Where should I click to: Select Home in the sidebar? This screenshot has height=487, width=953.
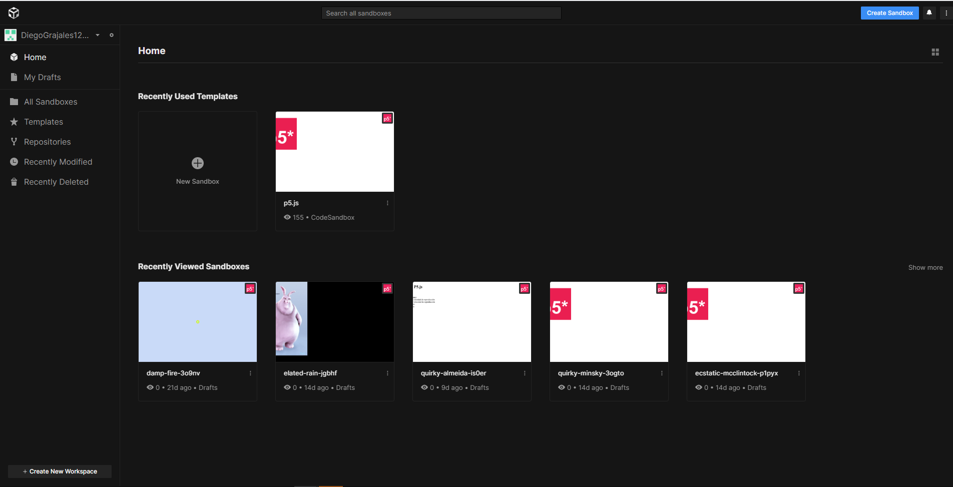pos(35,57)
